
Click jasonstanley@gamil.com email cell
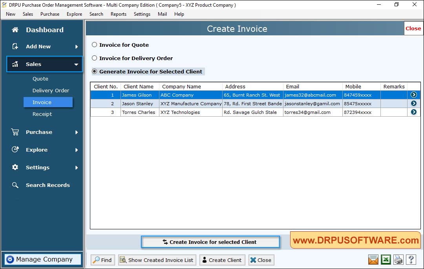point(313,104)
